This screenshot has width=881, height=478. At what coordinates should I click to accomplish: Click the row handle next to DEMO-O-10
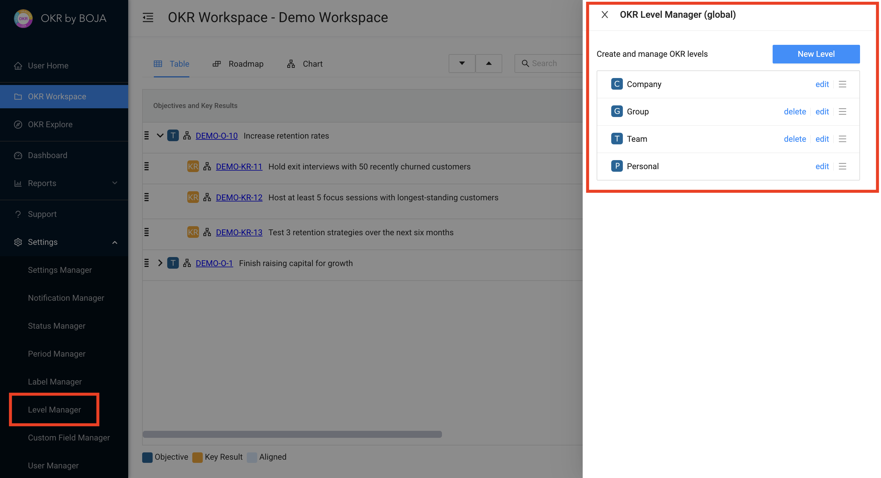pyautogui.click(x=146, y=136)
